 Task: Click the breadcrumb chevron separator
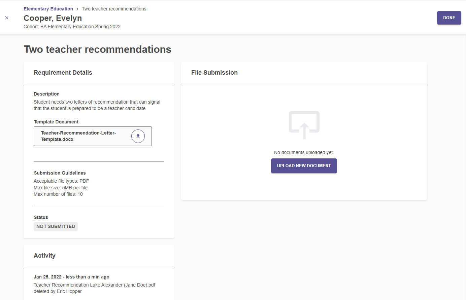[x=77, y=9]
